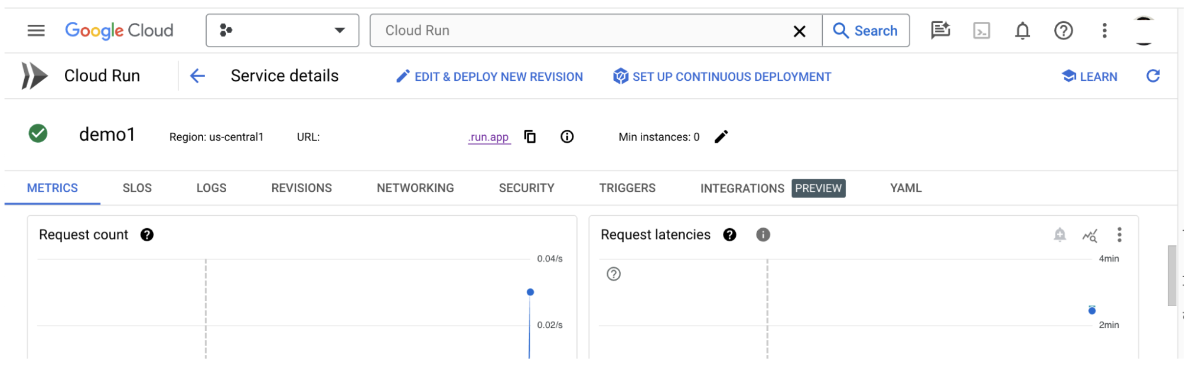Copy the service URL to clipboard
The image size is (1186, 381).
point(530,137)
